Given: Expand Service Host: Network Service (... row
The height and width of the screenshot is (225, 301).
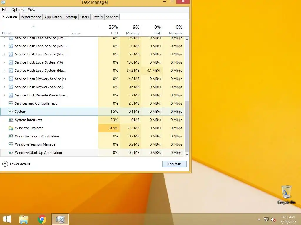Looking at the screenshot, I should (4, 87).
